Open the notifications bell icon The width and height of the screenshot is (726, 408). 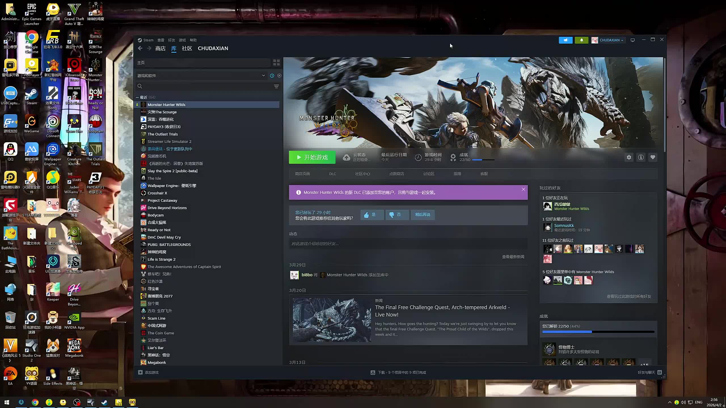581,40
